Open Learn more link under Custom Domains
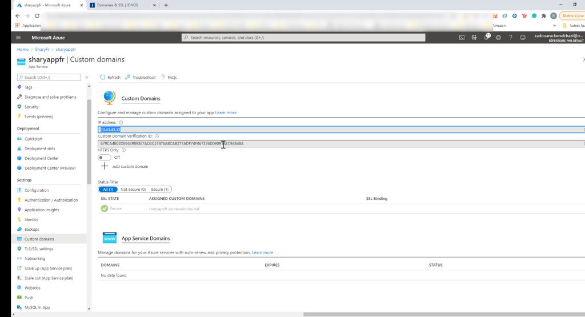585x317 pixels. 226,113
